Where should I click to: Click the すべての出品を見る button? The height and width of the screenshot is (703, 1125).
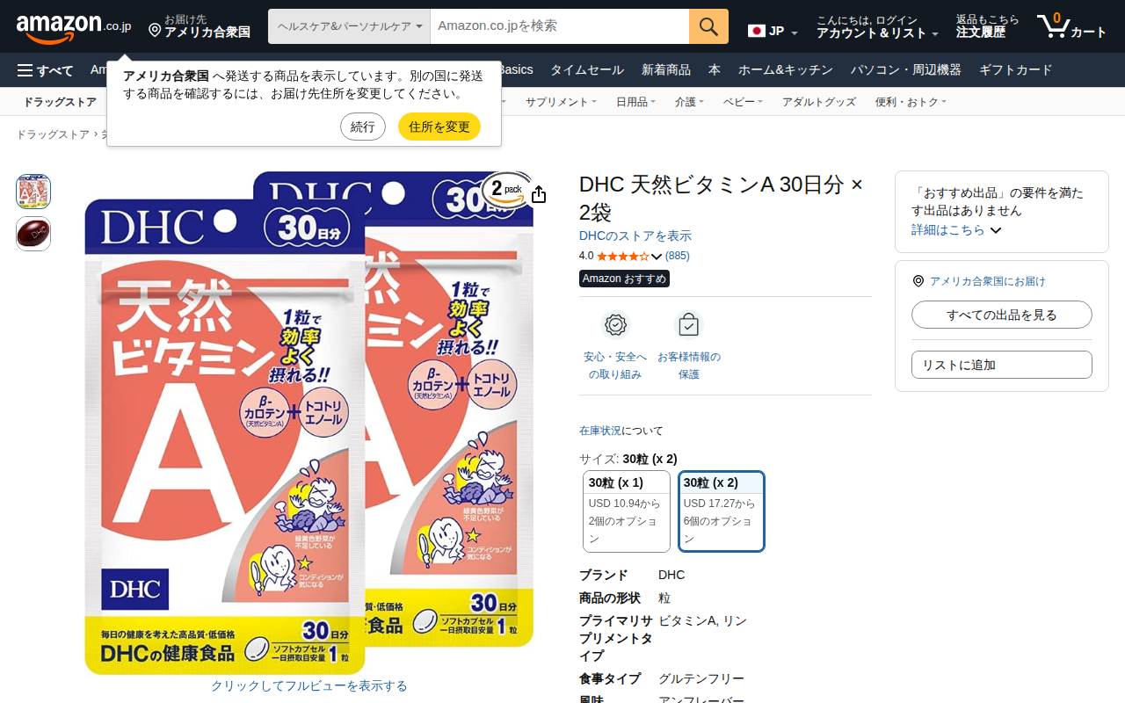pyautogui.click(x=1002, y=315)
